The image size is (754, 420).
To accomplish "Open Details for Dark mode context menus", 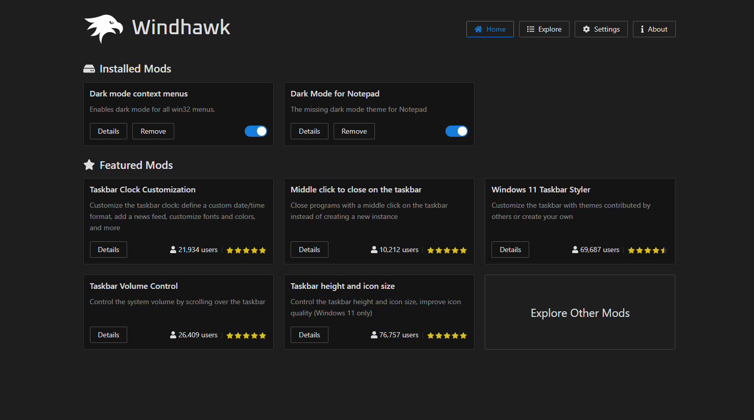I will point(109,131).
